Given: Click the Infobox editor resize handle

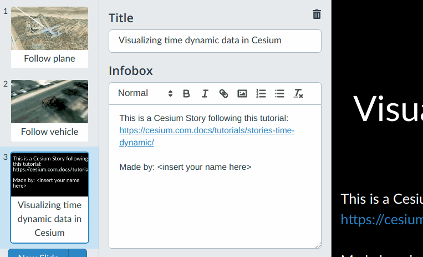Looking at the screenshot, I should click(x=318, y=245).
